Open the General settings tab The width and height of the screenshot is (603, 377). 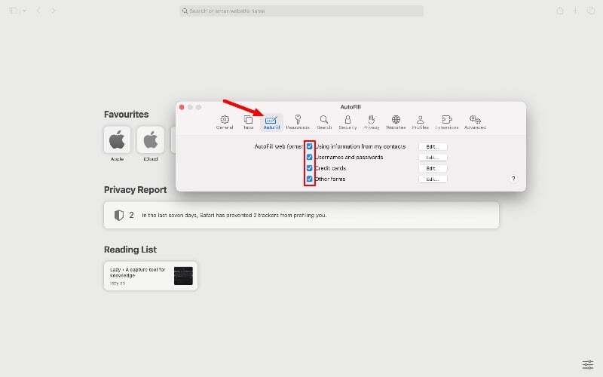coord(225,122)
